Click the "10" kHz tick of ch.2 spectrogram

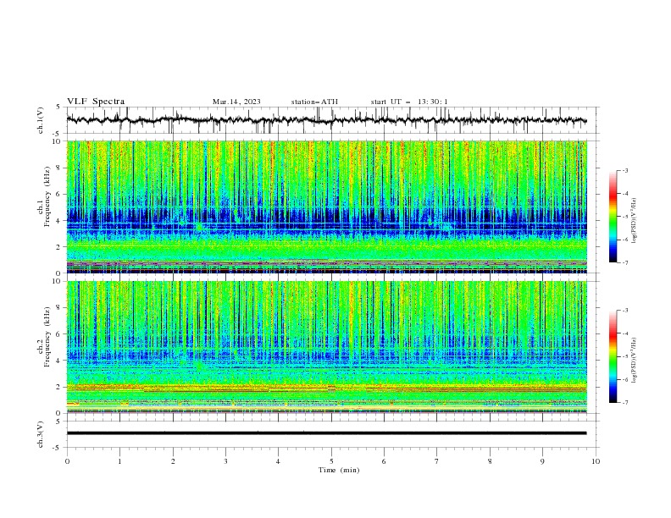point(58,281)
